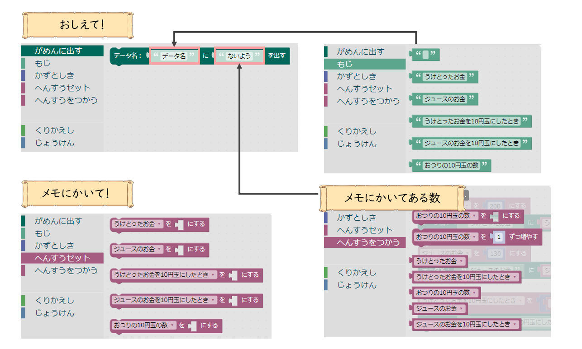Pick the green quoted うけとったお金 text block
Screen dimensions: 582x349
pos(444,77)
